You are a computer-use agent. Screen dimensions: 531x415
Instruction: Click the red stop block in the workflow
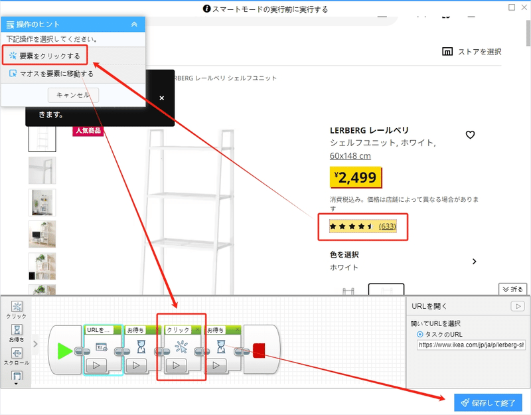click(259, 351)
